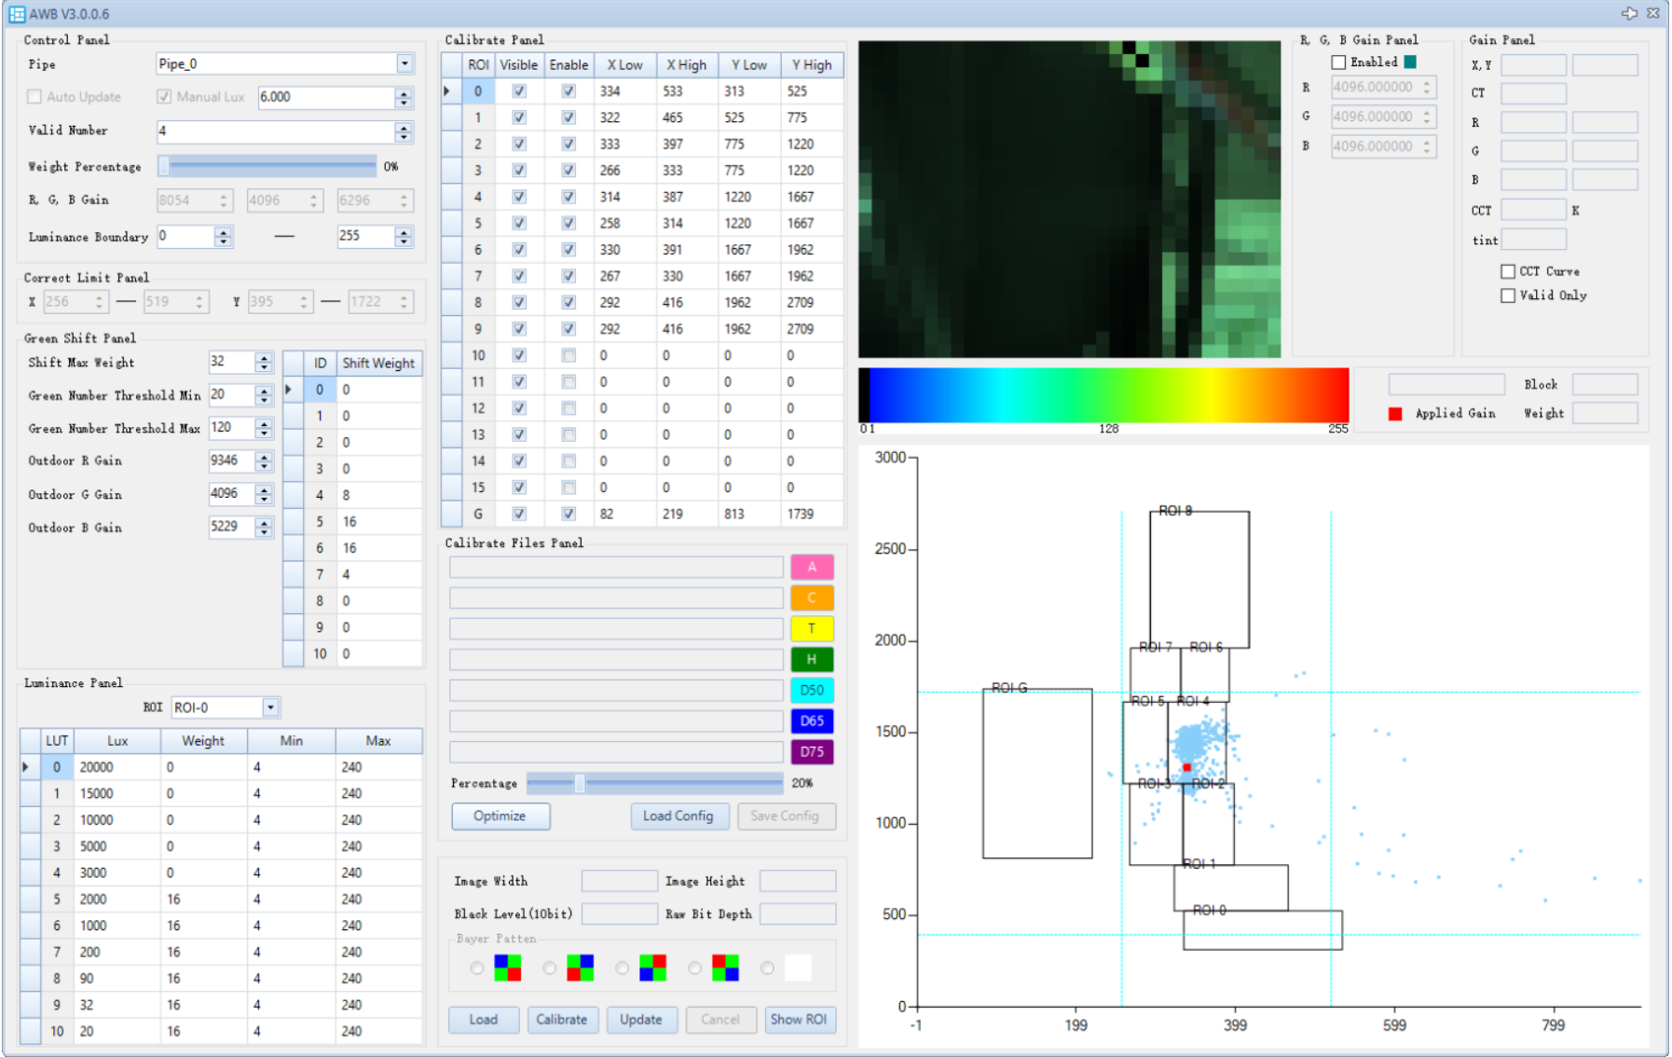This screenshot has height=1057, width=1672.
Task: Click the orange C illuminant button
Action: [811, 597]
